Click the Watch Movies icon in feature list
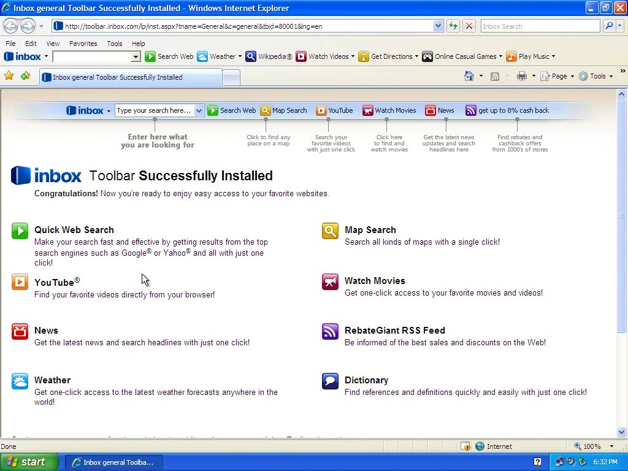The width and height of the screenshot is (628, 471). tap(330, 281)
